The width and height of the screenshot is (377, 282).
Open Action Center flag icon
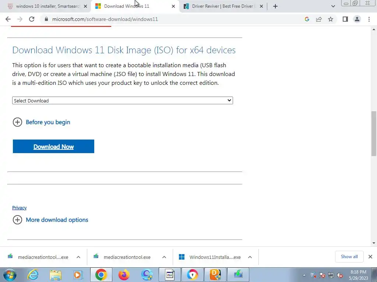coord(322,275)
